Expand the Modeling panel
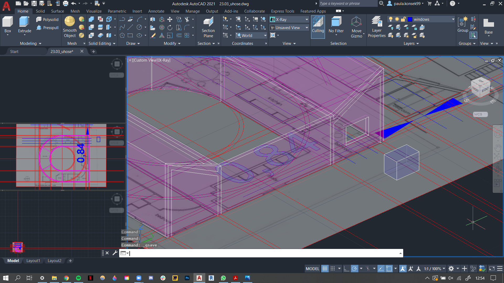The width and height of the screenshot is (504, 283). point(31,43)
